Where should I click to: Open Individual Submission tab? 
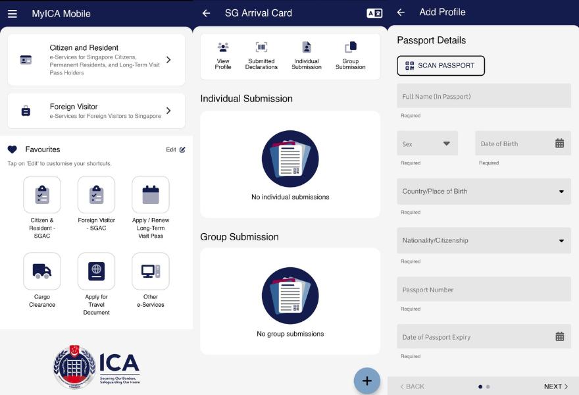307,56
